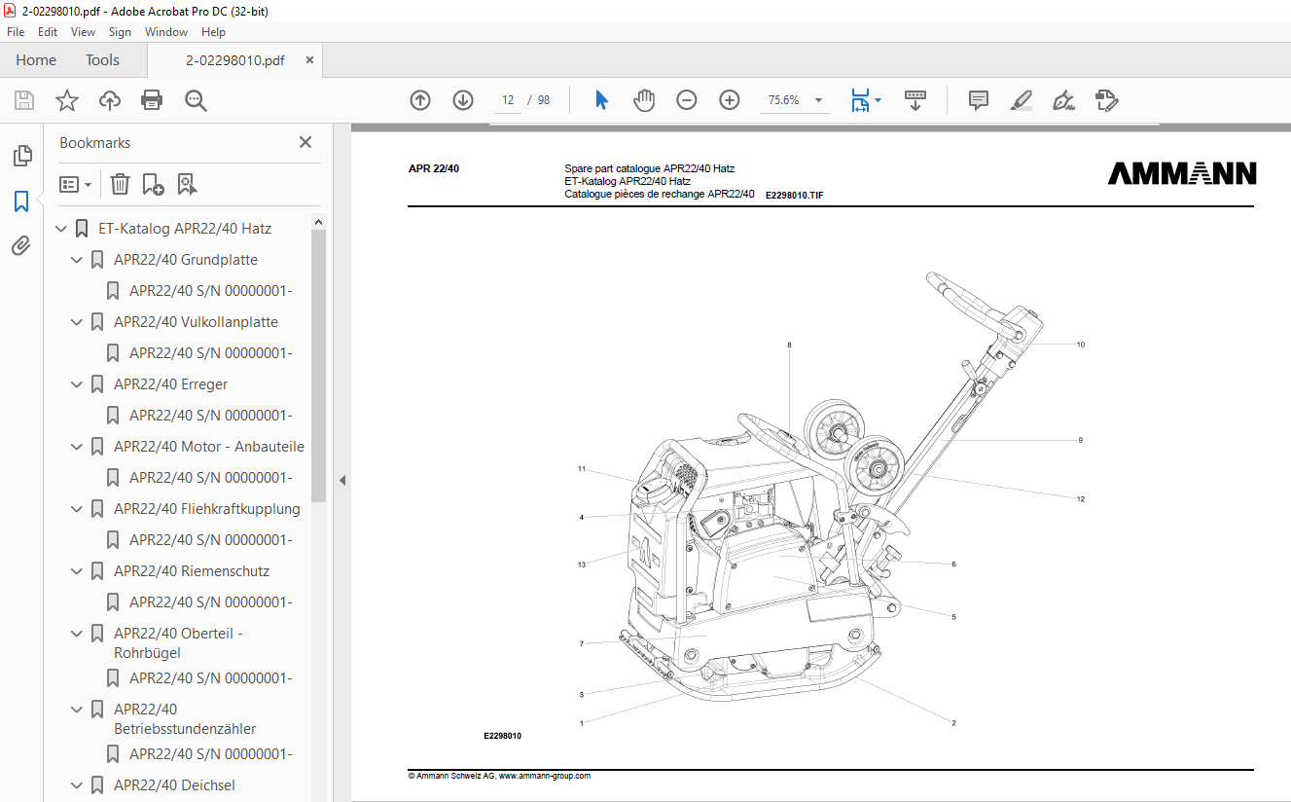The height and width of the screenshot is (802, 1291).
Task: Select the highlight text pen tool
Action: point(1021,100)
